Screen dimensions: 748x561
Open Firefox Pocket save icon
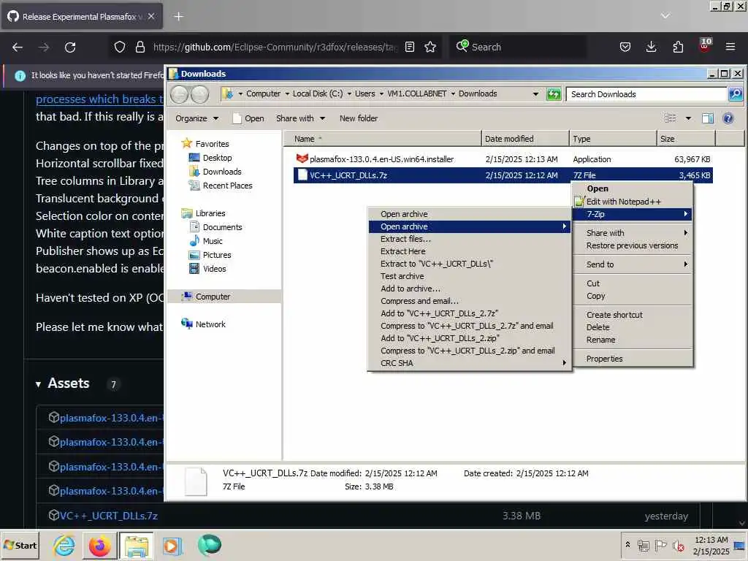coord(625,47)
